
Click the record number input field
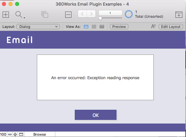click(x=110, y=13)
